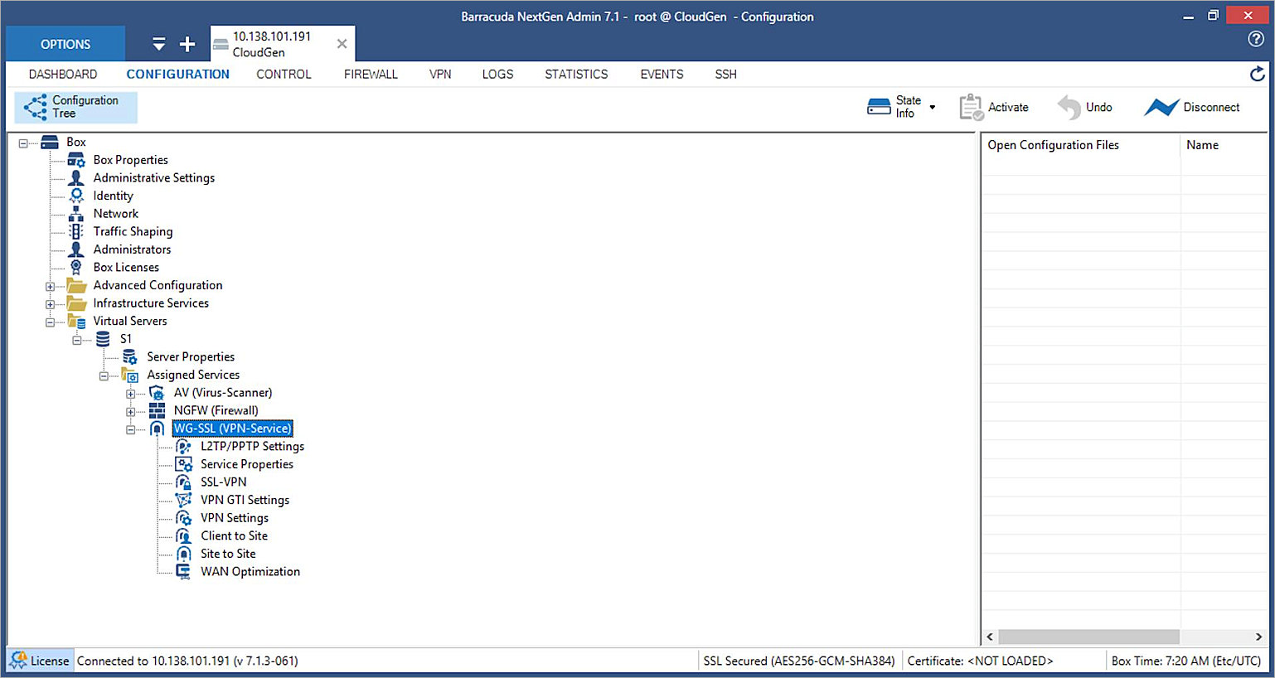Open the State Info dropdown arrow
Screen dimensions: 1275x678
[x=933, y=106]
